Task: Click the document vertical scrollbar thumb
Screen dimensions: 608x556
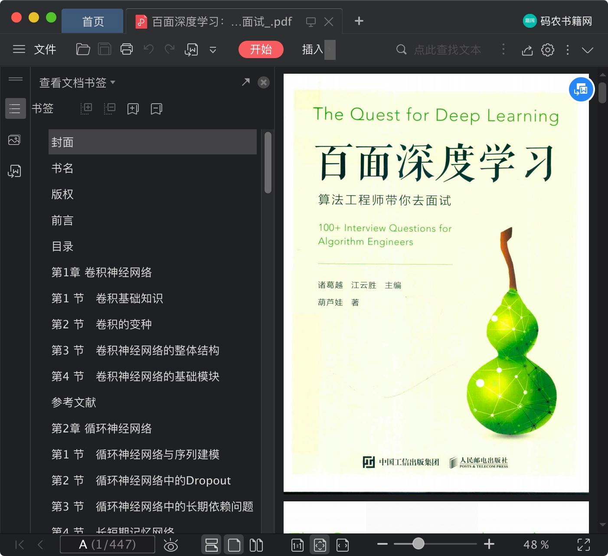Action: pos(602,92)
